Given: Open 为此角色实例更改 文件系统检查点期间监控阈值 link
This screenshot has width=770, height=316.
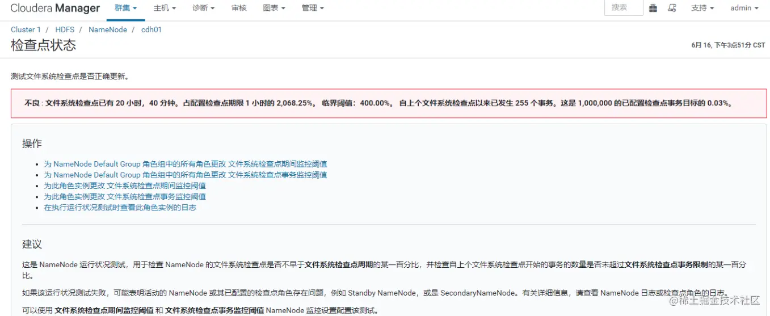Looking at the screenshot, I should pos(125,186).
